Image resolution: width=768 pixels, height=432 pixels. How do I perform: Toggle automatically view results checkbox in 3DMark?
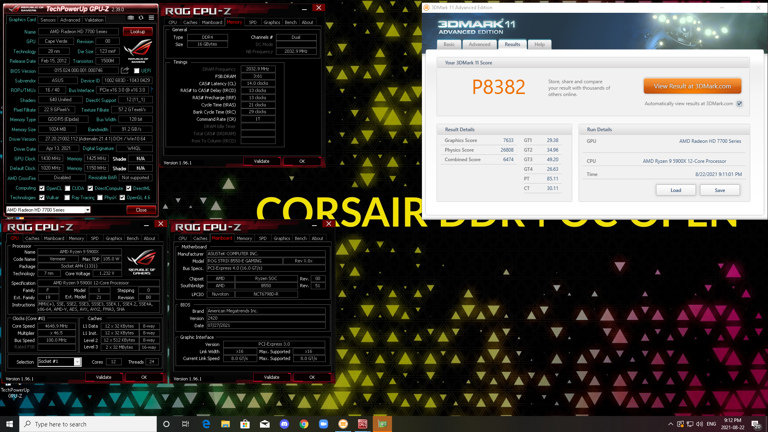tap(740, 104)
